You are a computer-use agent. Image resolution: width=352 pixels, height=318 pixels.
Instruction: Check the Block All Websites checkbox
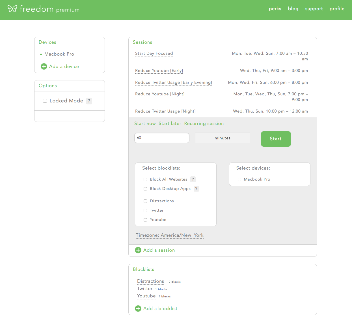(145, 179)
